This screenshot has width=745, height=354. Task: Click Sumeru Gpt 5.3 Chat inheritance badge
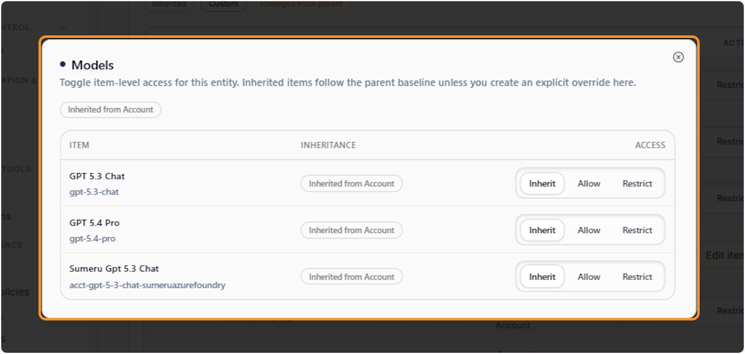point(351,277)
